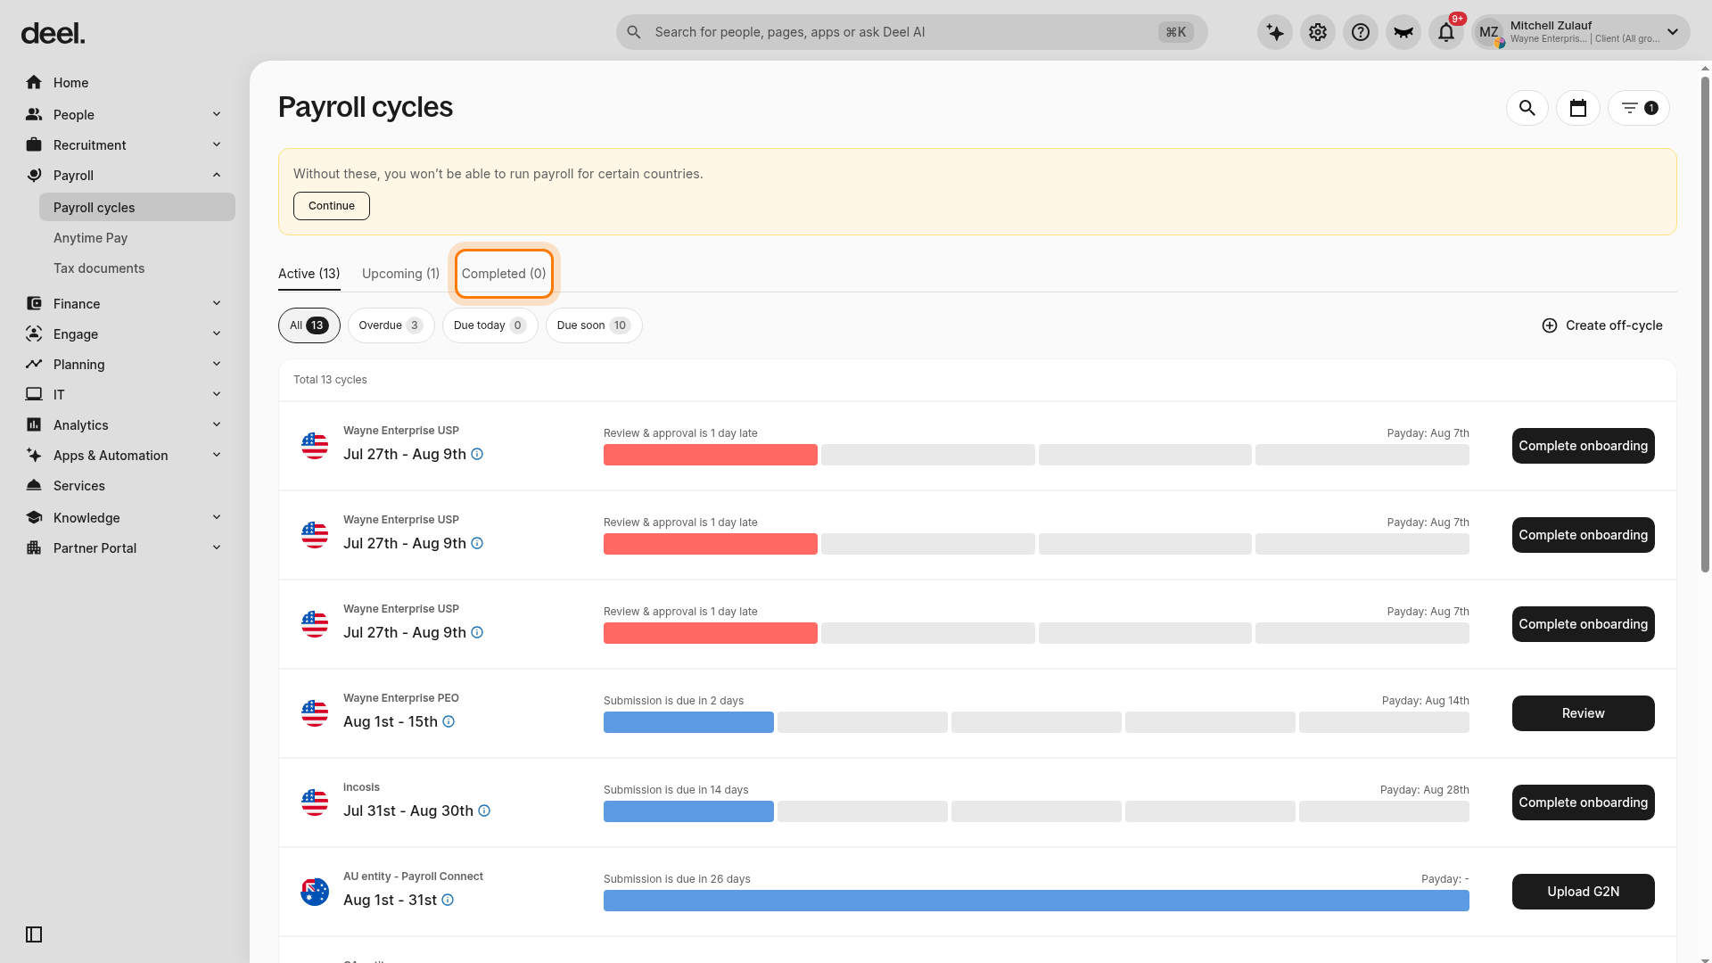This screenshot has height=963, width=1712.
Task: Open the help question mark icon
Action: [1361, 33]
